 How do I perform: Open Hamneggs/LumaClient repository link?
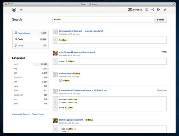click(x=71, y=120)
